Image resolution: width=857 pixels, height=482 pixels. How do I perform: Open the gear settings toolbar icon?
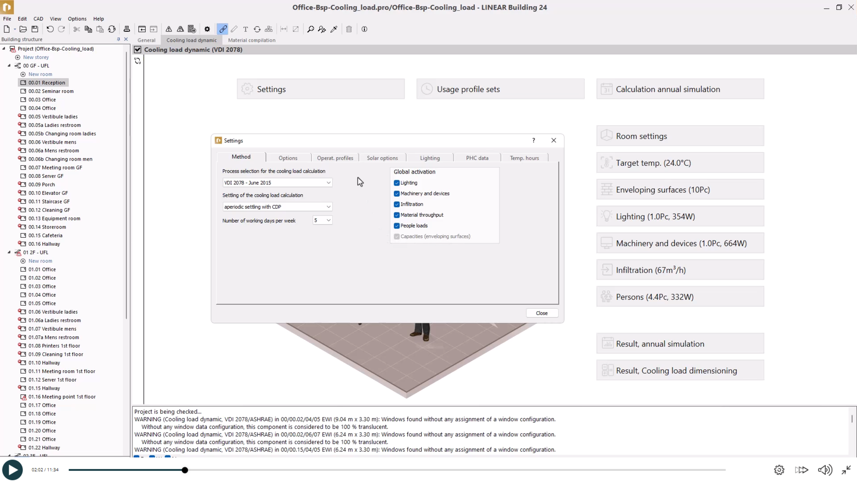tap(207, 29)
